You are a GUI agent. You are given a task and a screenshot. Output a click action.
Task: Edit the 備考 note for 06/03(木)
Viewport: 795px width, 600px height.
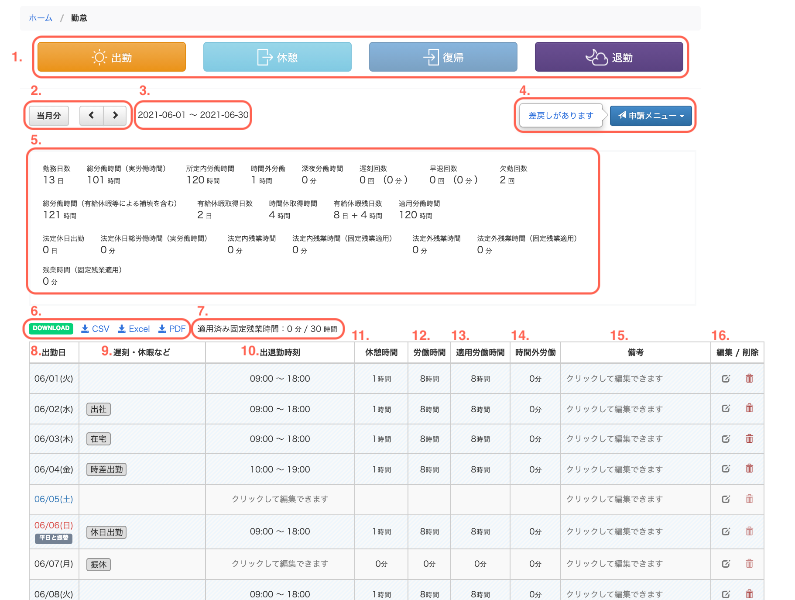click(x=635, y=439)
